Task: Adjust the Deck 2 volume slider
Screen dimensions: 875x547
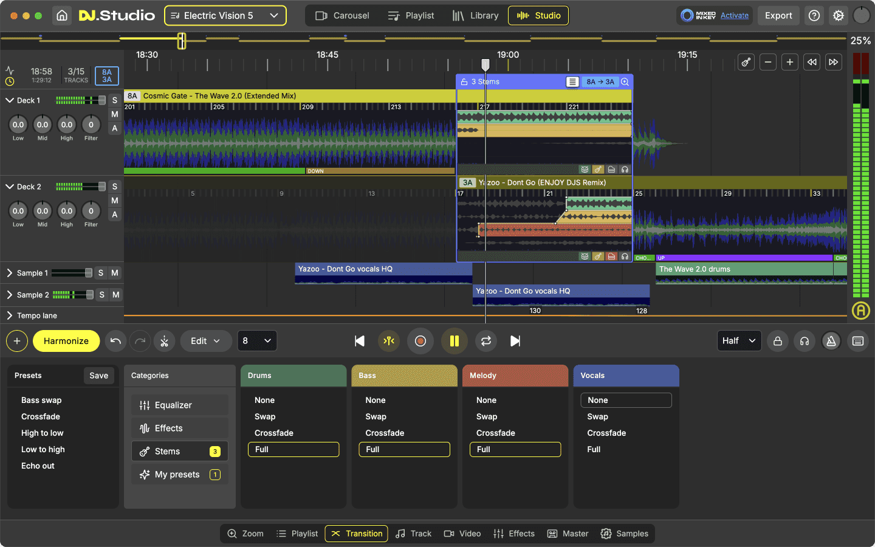Action: coord(80,186)
